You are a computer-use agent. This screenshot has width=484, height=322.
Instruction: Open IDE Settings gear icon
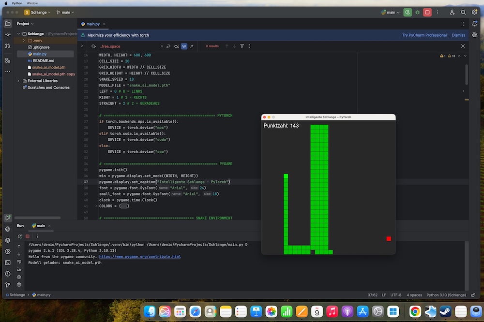point(474,13)
